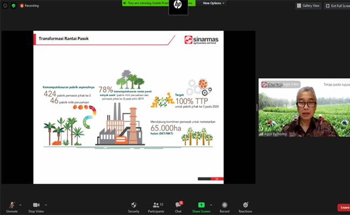Select Agus Purnomo's video thumbnail
Viewport: 350px width, 215px height.
304,107
